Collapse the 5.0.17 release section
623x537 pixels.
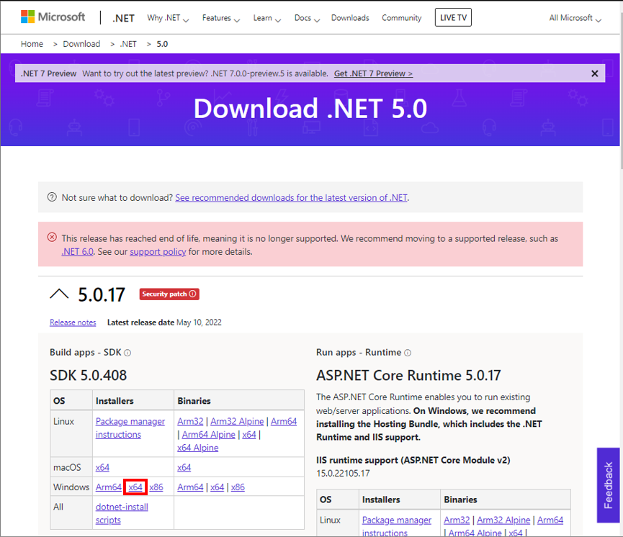tap(59, 294)
